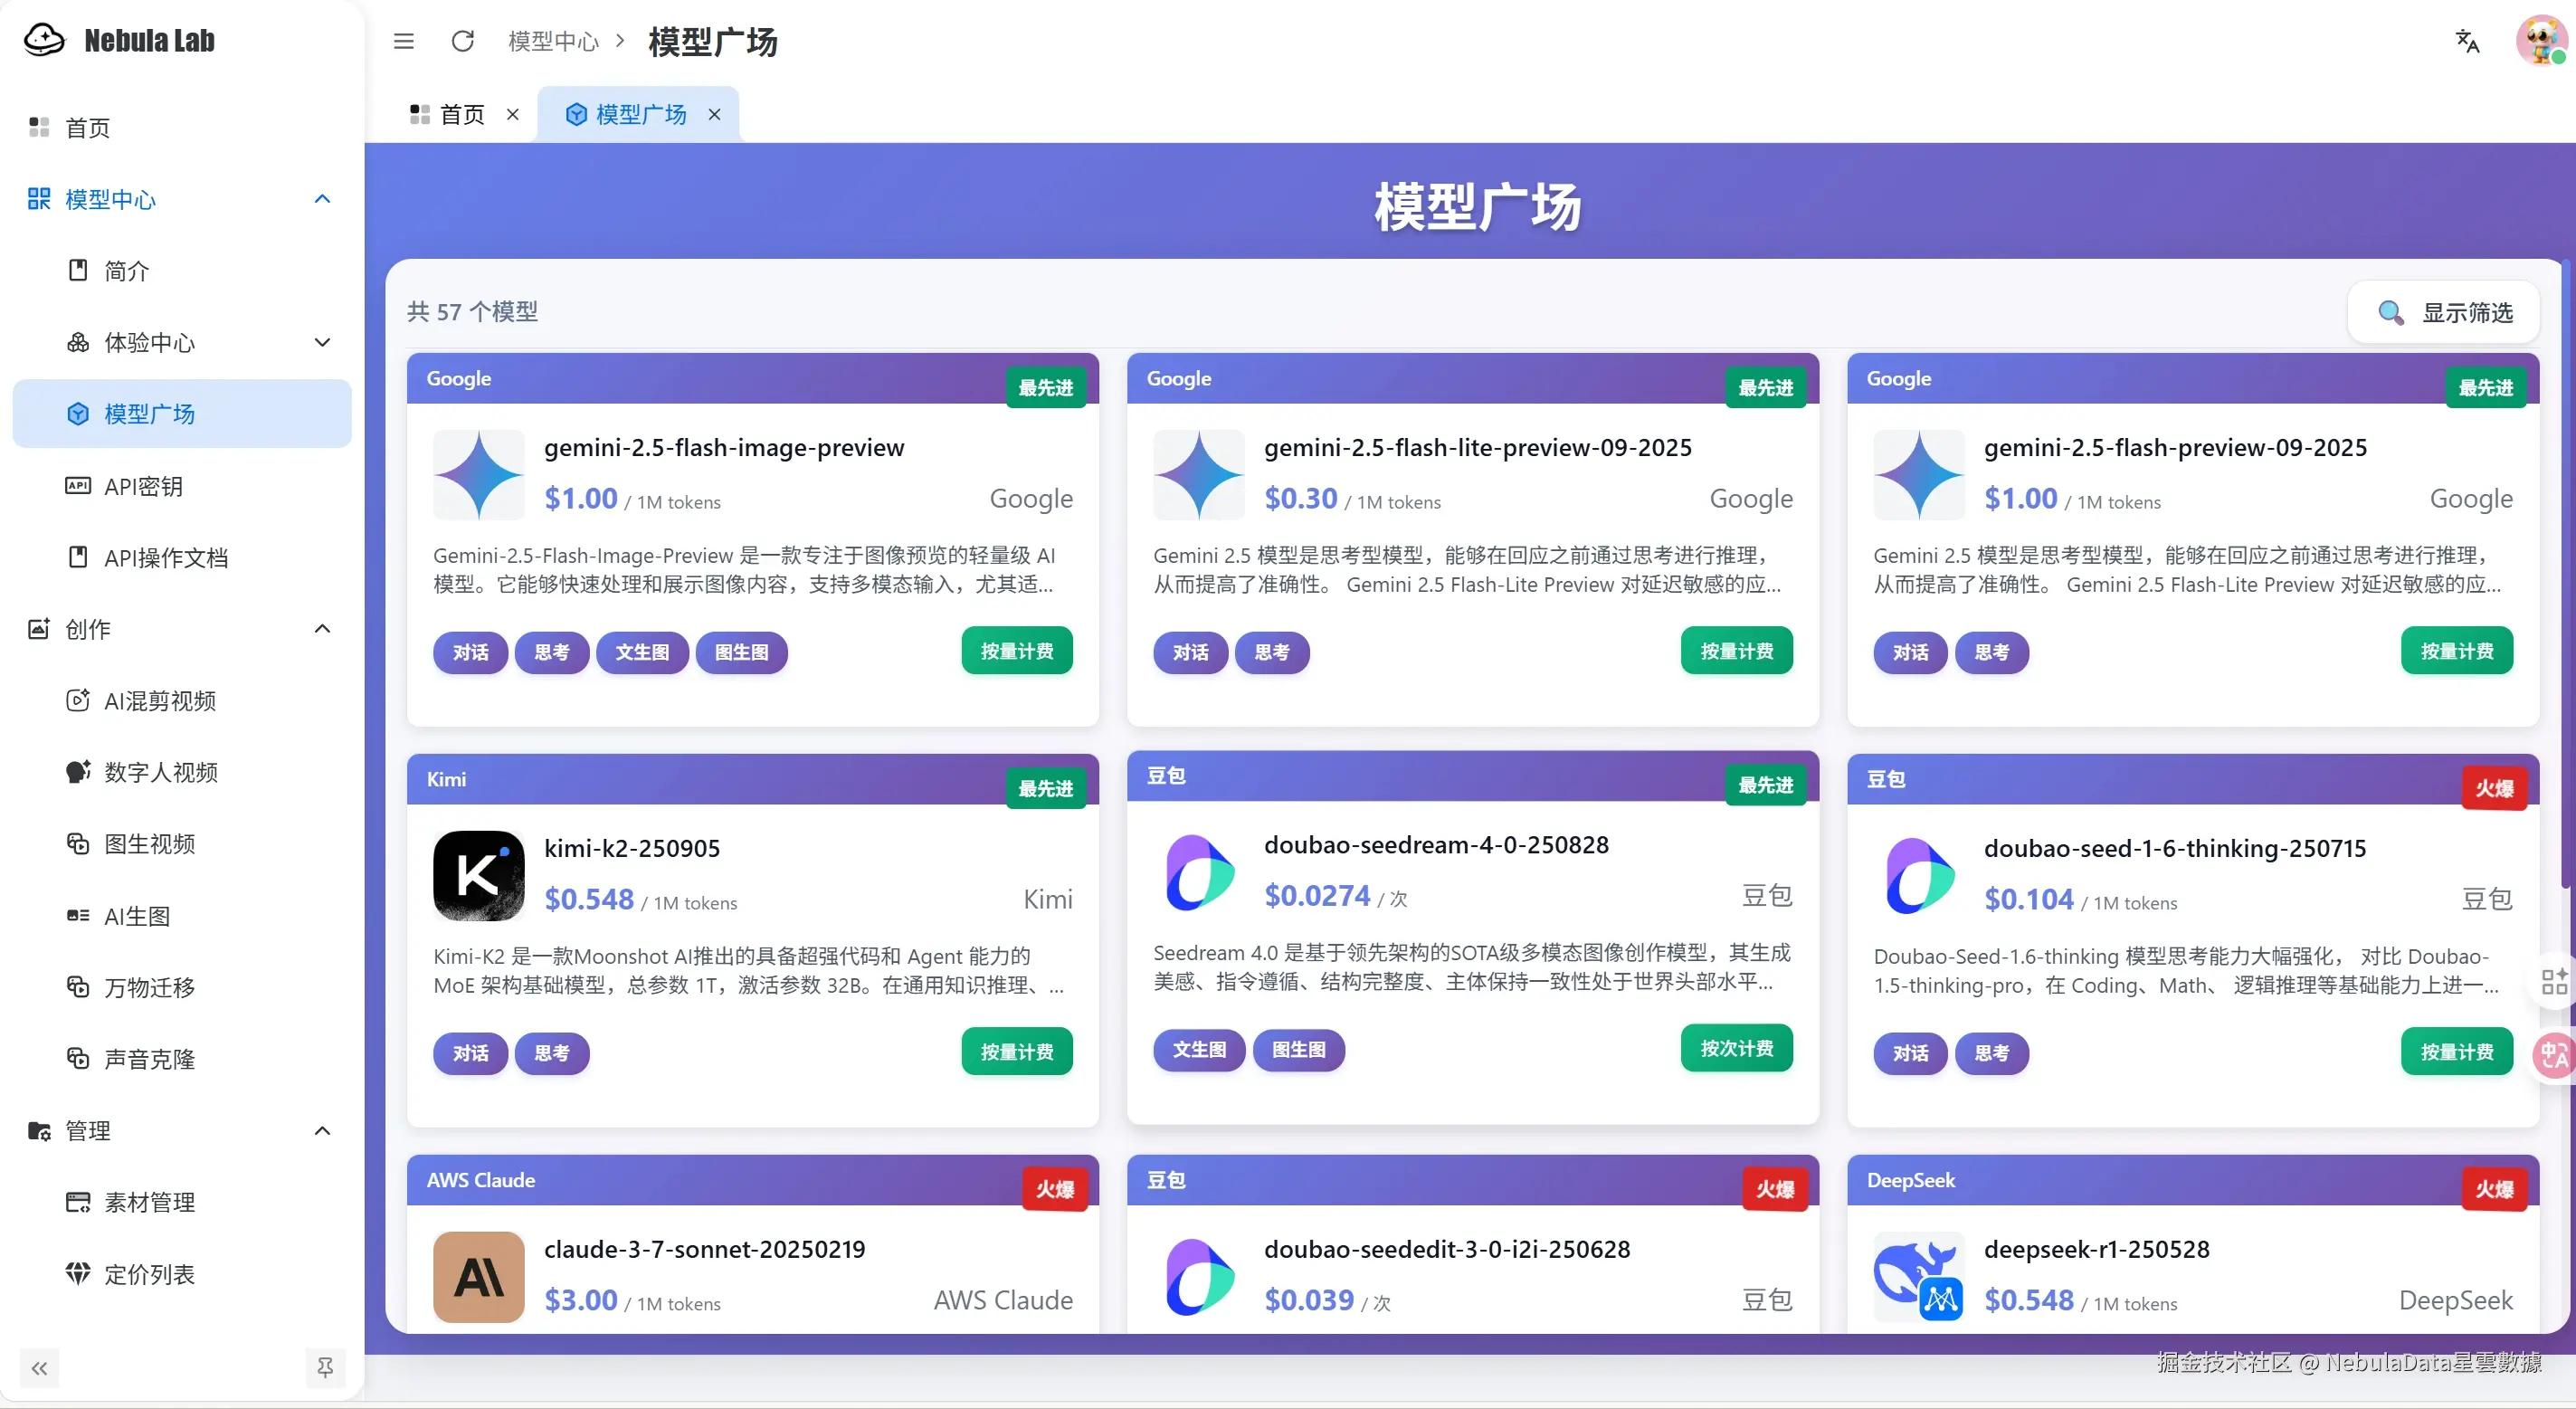Image resolution: width=2576 pixels, height=1409 pixels.
Task: Click the user avatar icon
Action: coord(2540,41)
